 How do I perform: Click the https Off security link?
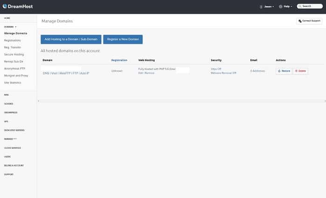click(216, 69)
